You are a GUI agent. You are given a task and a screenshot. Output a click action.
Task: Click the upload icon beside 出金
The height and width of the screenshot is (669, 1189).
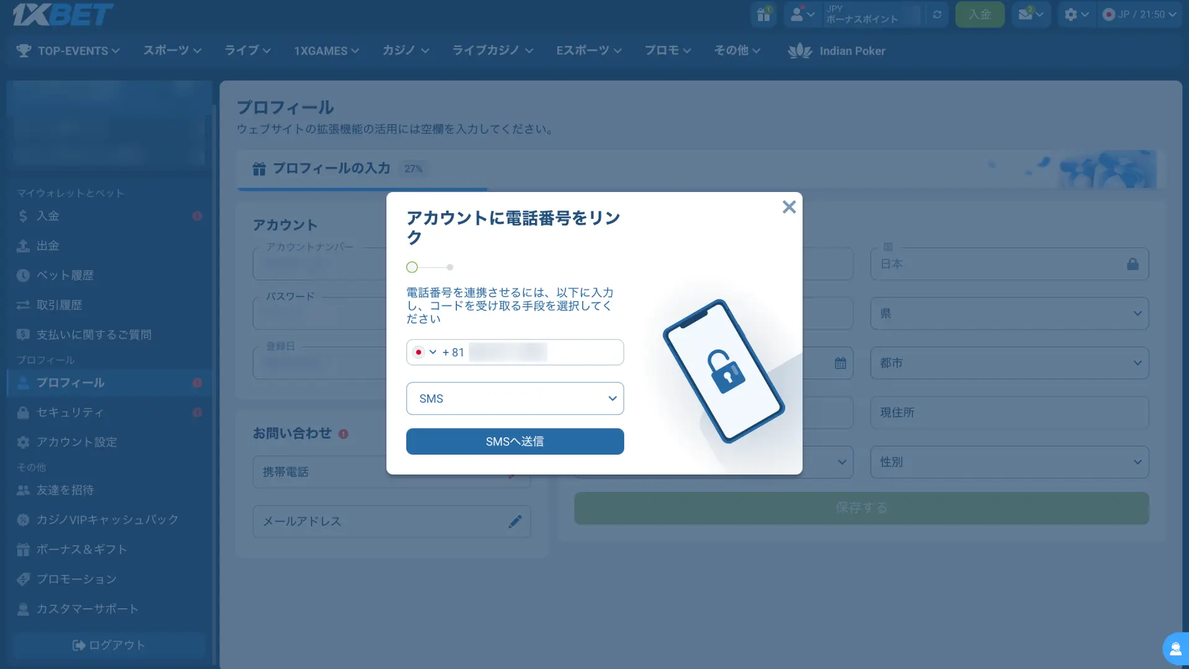point(23,246)
